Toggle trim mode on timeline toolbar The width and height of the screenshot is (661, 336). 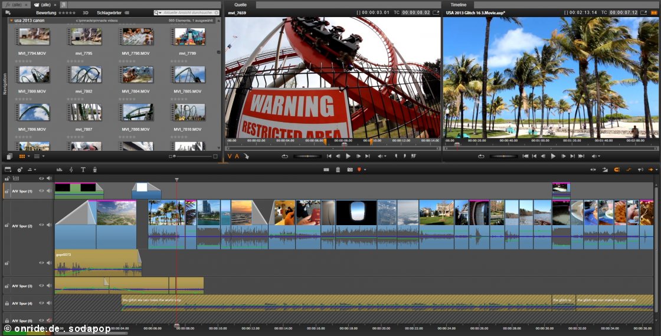coord(593,170)
